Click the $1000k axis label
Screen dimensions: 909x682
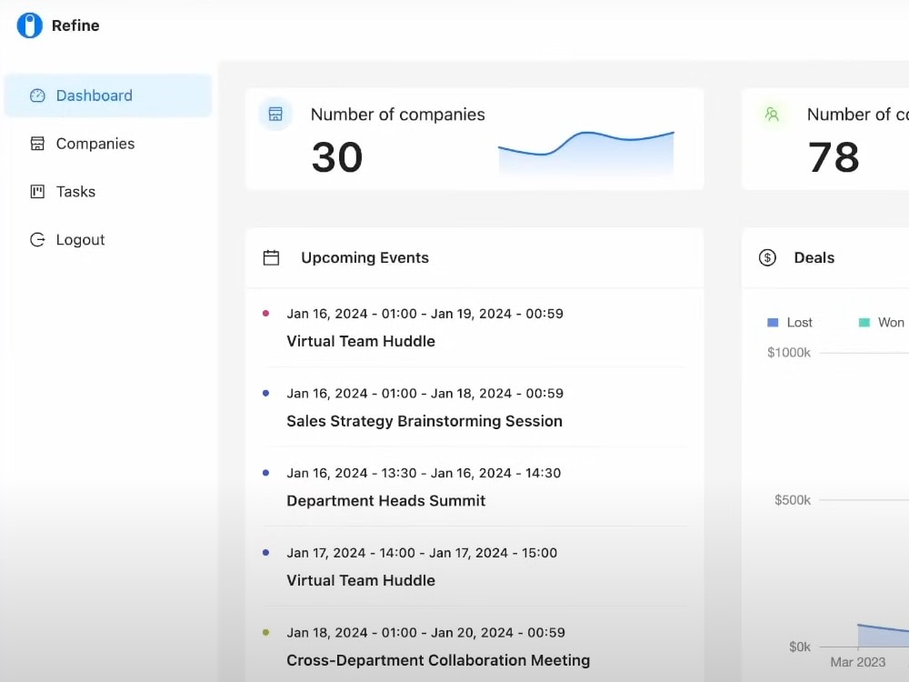pos(789,353)
